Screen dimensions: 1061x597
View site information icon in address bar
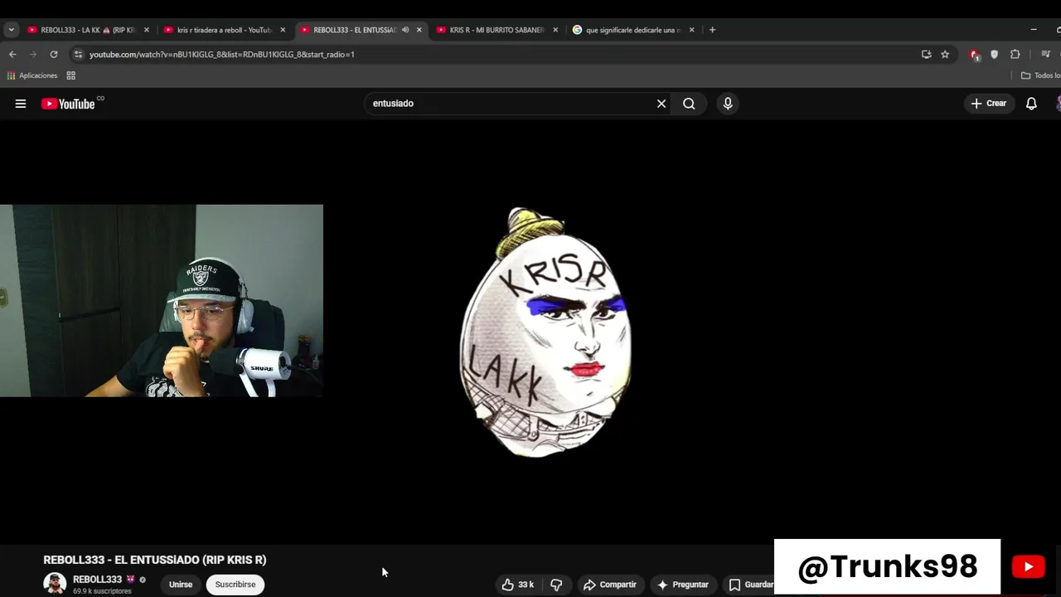coord(78,54)
